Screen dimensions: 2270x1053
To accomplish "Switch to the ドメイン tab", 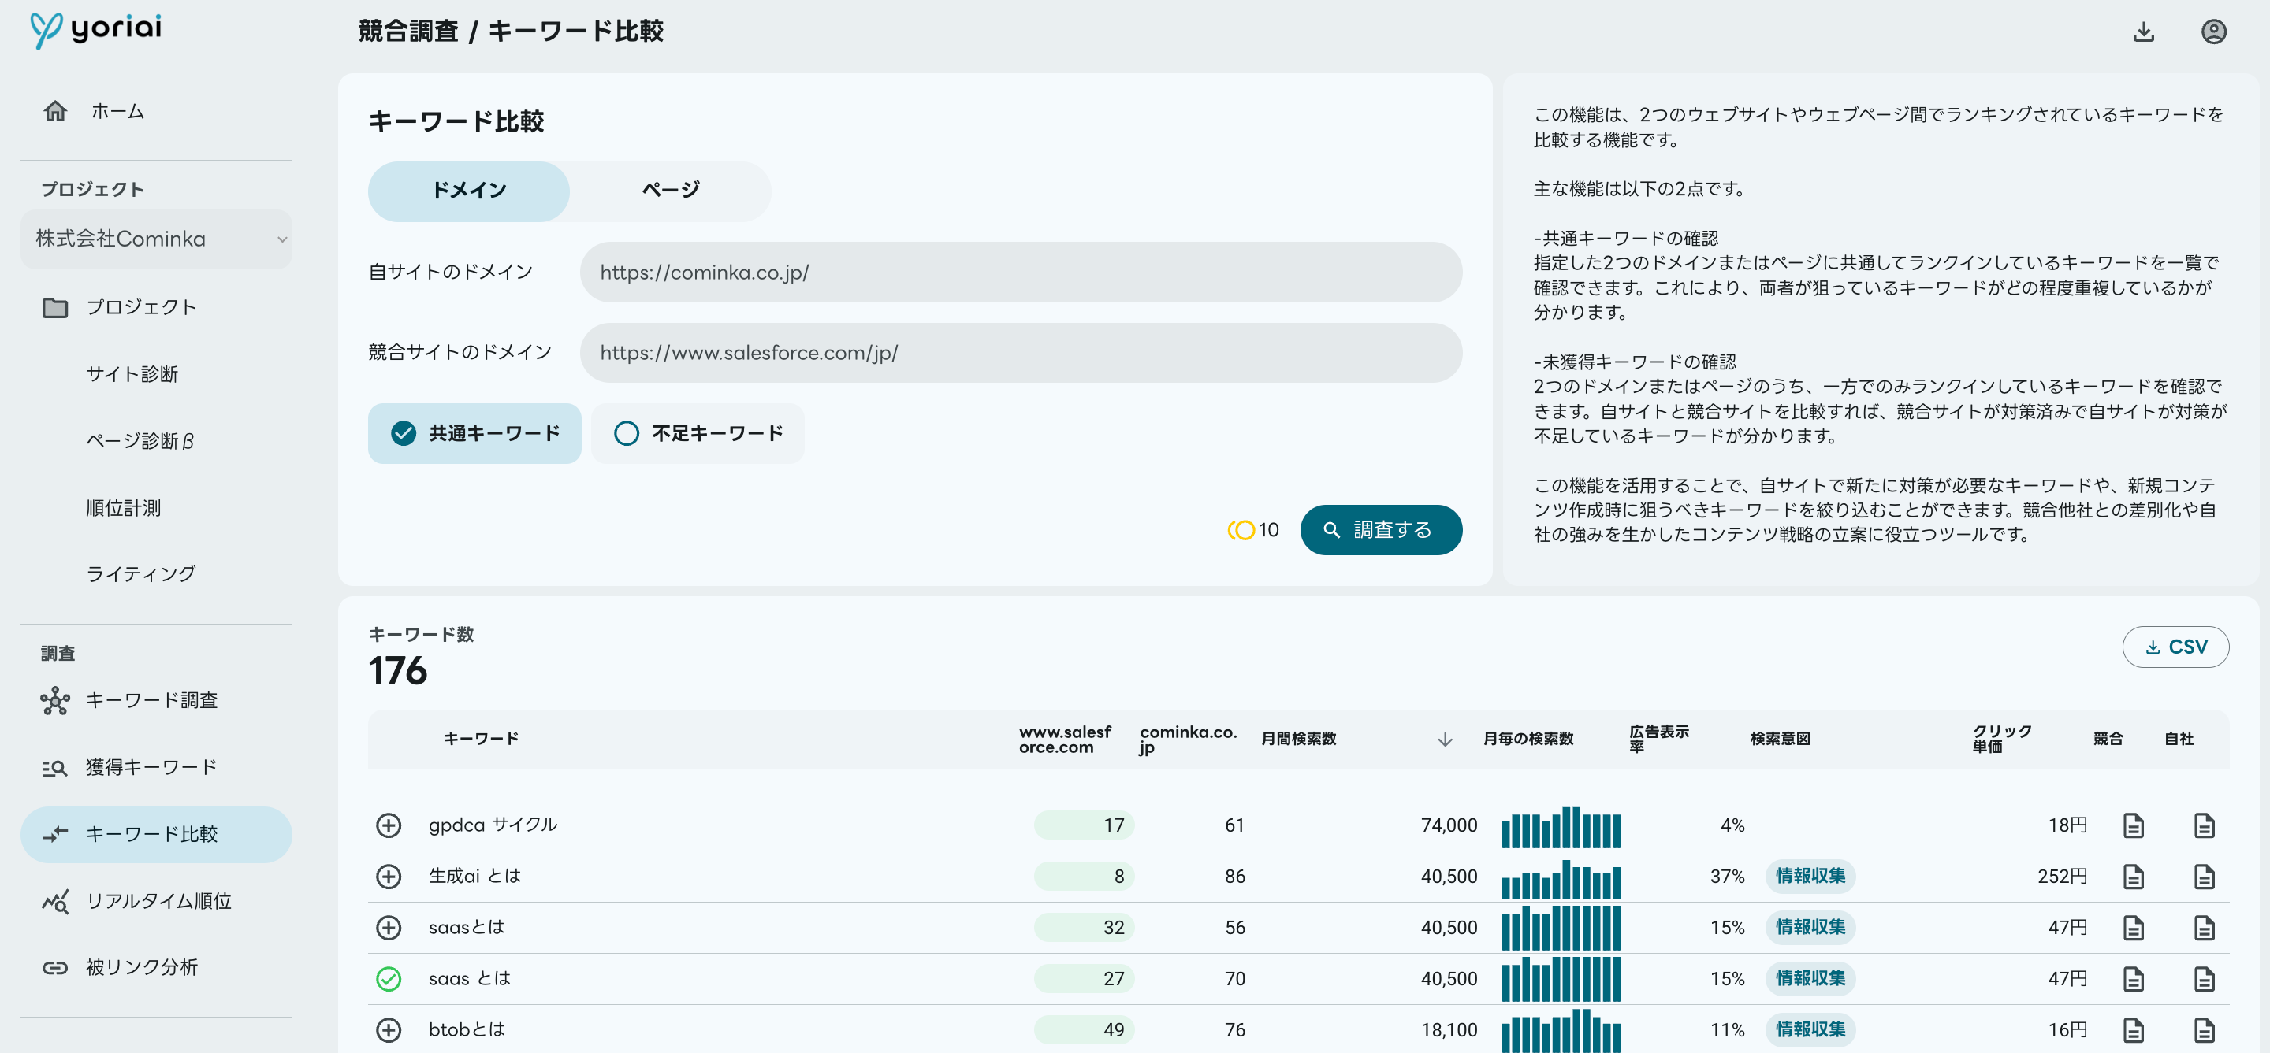I will [469, 190].
